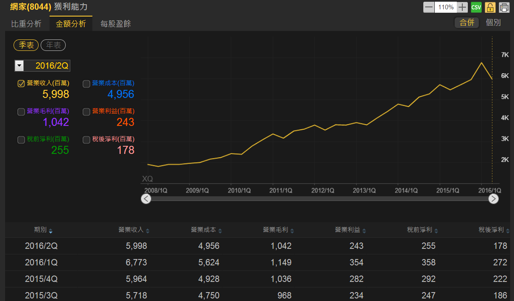Uncheck the 營業收入 checkbox

tap(21, 84)
